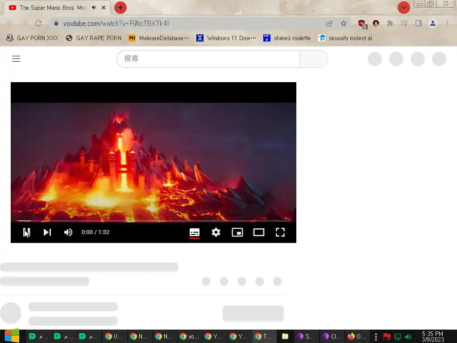
Task: Go forward in browser history
Action: click(x=24, y=23)
